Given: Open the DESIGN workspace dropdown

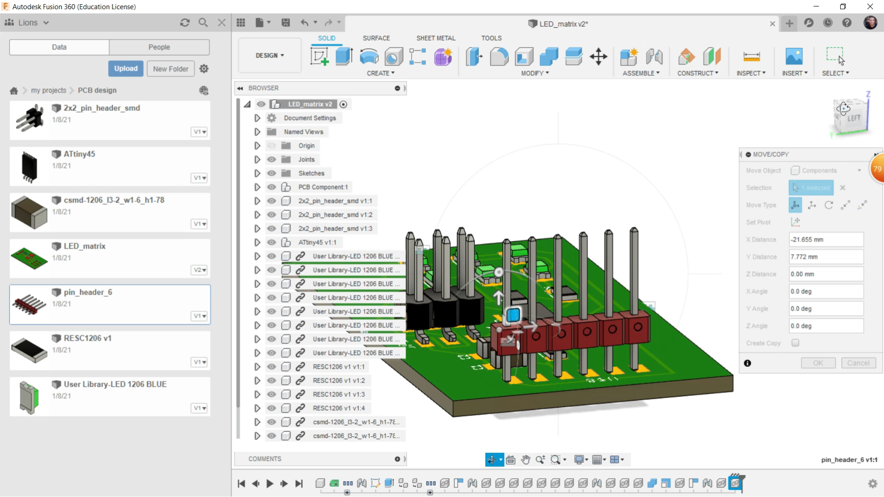Looking at the screenshot, I should click(x=269, y=55).
